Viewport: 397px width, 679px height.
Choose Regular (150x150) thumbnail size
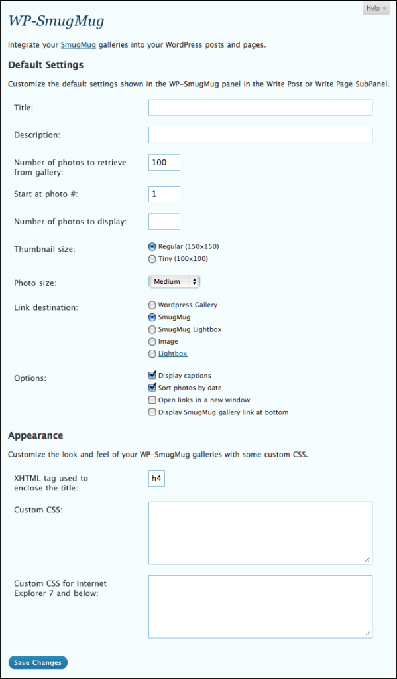click(152, 246)
